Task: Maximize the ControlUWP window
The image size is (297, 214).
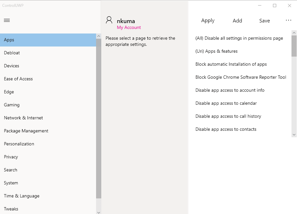Action: pyautogui.click(x=275, y=6)
